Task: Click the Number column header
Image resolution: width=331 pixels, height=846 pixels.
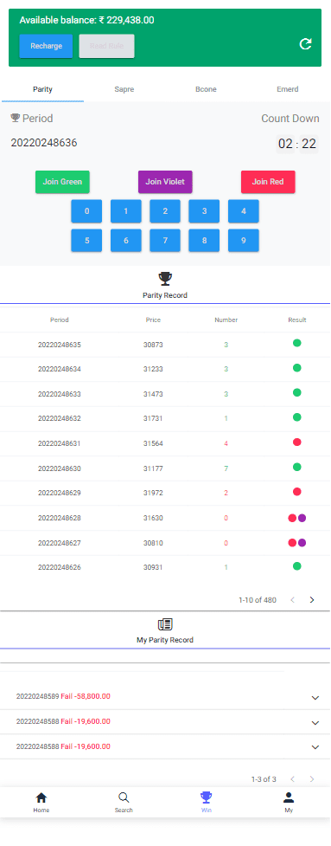Action: 226,320
